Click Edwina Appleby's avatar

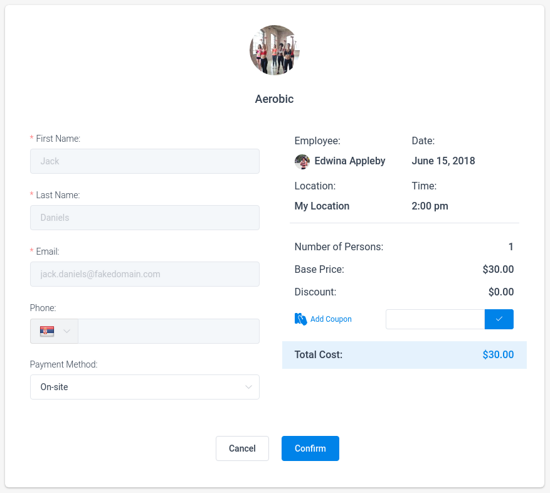302,161
